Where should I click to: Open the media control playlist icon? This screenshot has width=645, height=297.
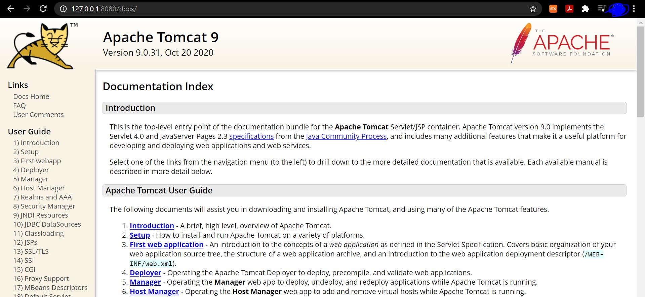pos(601,9)
